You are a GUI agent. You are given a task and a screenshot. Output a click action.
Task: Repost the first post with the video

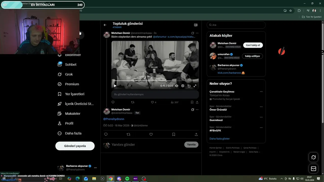[133, 102]
